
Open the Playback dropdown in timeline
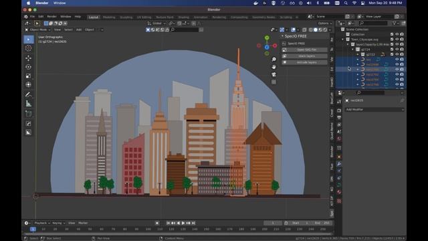[x=41, y=223]
